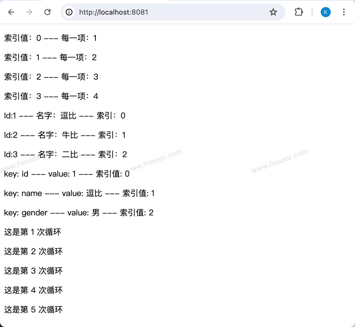Click the forward navigation arrow
Screen dimensions: 355x327
point(29,12)
